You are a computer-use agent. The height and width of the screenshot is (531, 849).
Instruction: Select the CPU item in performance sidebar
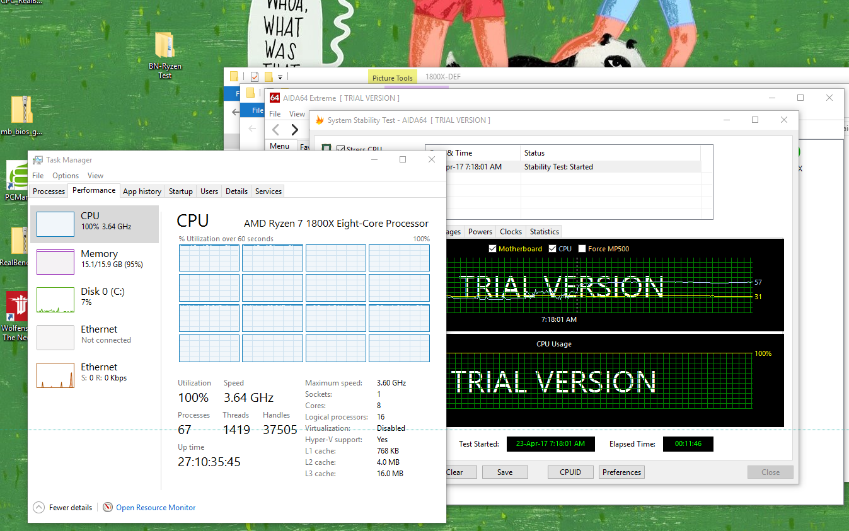[95, 224]
